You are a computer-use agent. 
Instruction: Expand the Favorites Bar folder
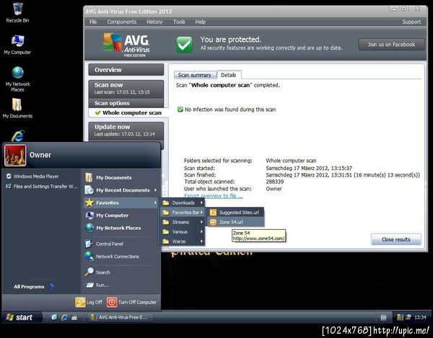pos(183,213)
